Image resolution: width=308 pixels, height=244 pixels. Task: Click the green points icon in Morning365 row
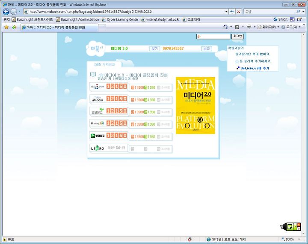(x=145, y=124)
